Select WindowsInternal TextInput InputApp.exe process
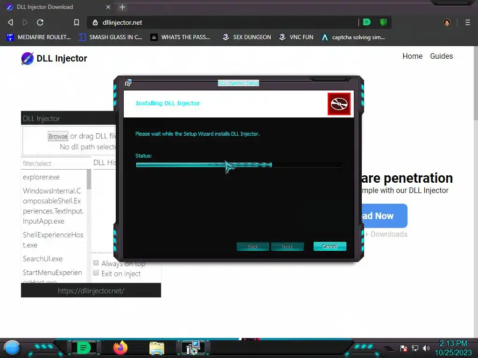The height and width of the screenshot is (358, 478). pos(53,206)
